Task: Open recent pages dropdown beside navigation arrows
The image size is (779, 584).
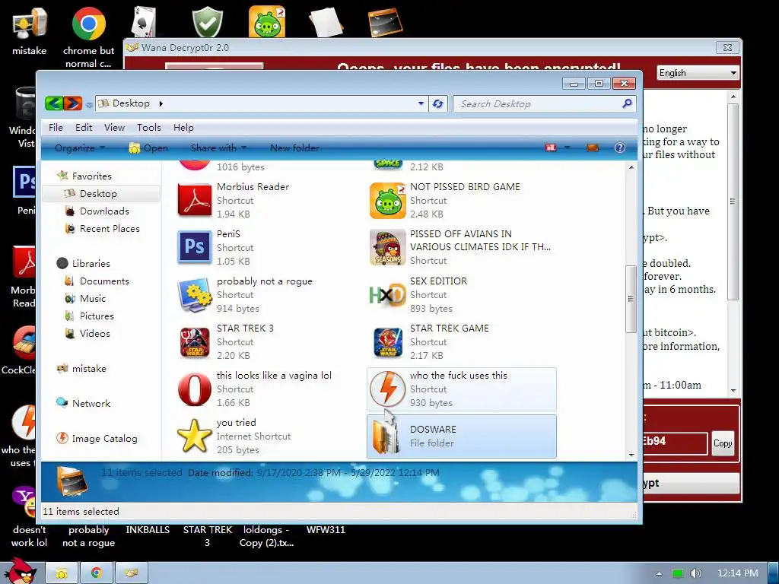Action: (89, 105)
